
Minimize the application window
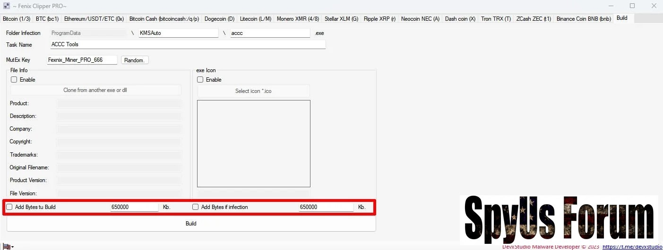tap(610, 6)
